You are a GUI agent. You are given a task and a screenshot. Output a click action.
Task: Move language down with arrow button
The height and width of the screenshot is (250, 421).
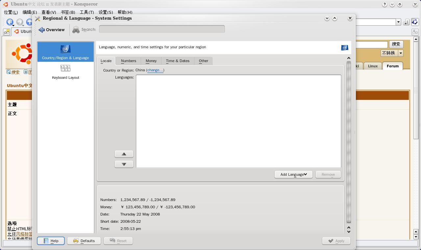pyautogui.click(x=124, y=164)
